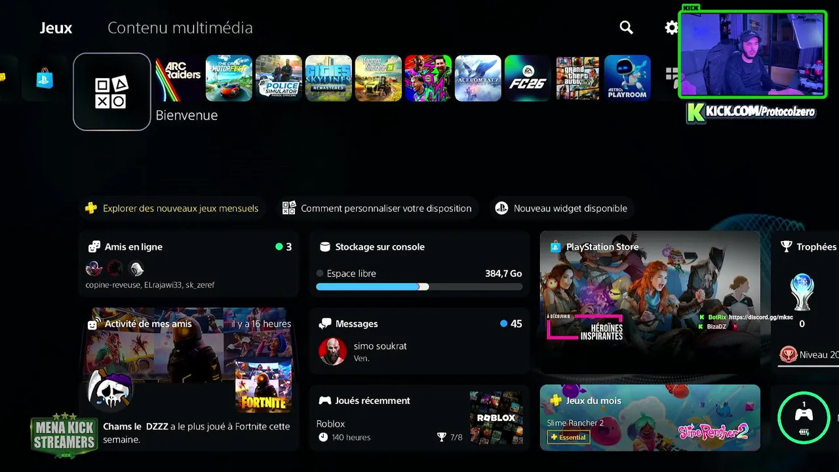Screen dimensions: 839x472
Task: Launch Ace Combat 7 game tile
Action: 478,78
